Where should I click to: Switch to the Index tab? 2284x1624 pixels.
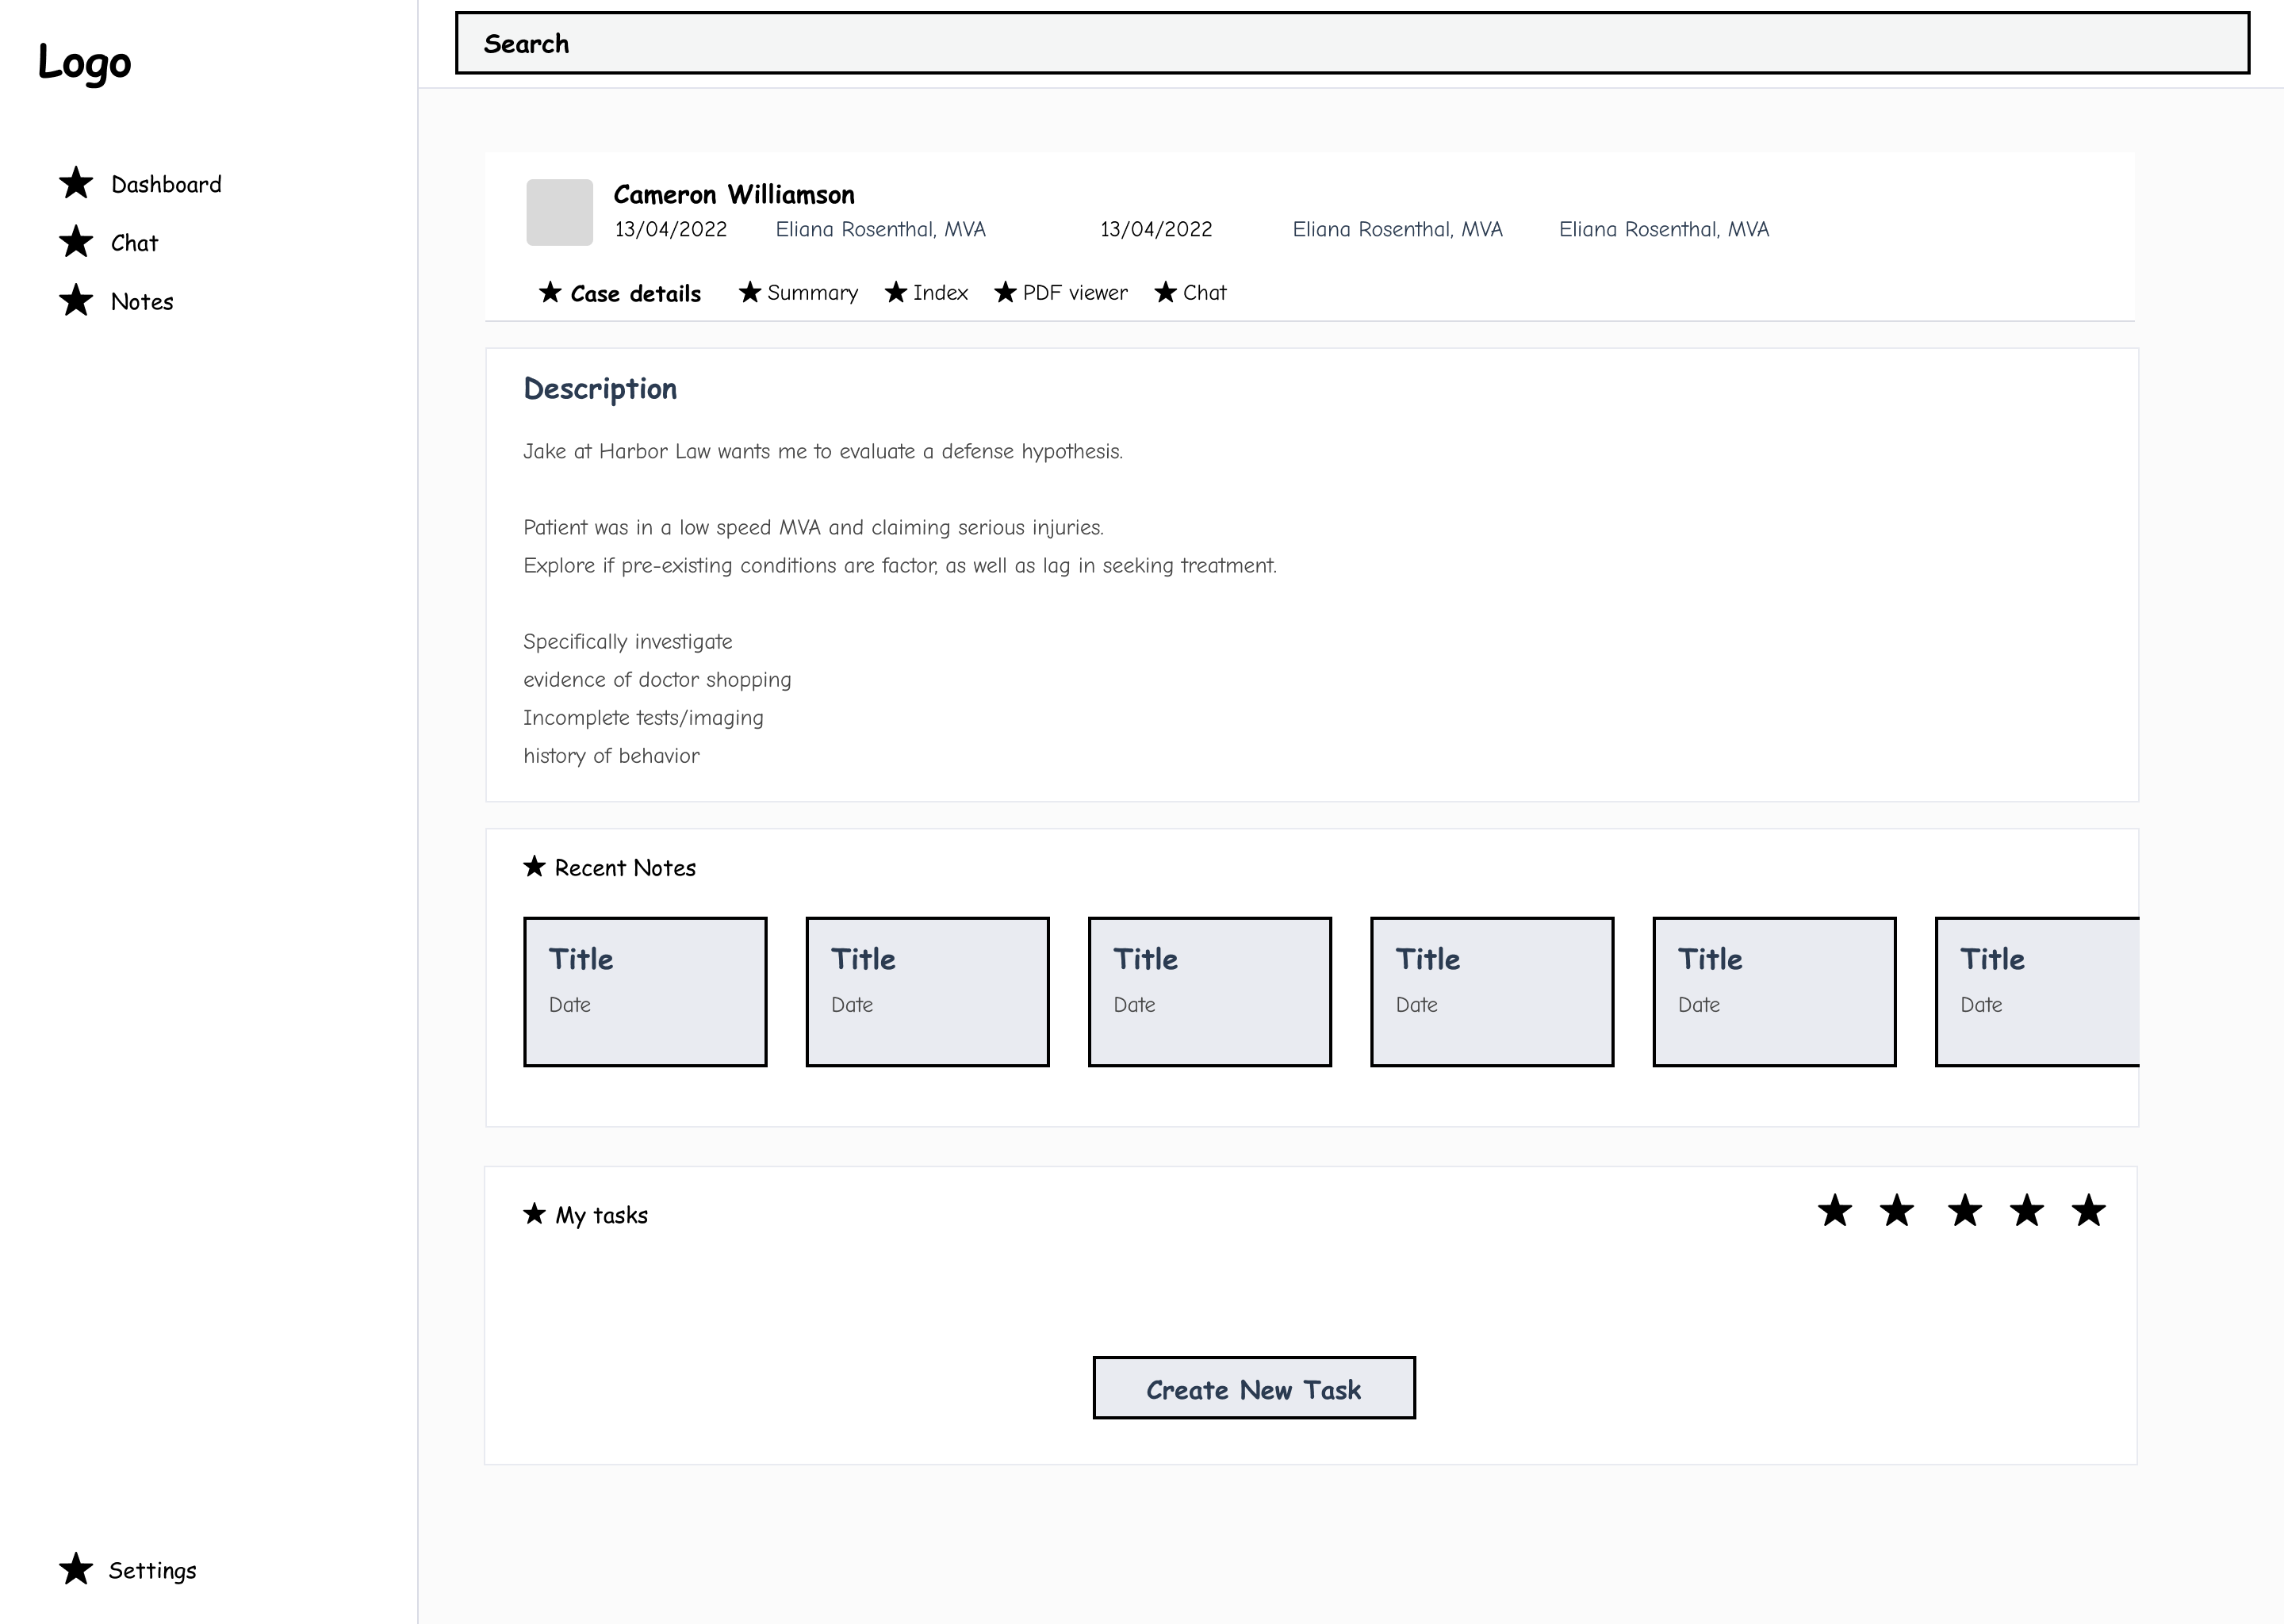[x=939, y=293]
